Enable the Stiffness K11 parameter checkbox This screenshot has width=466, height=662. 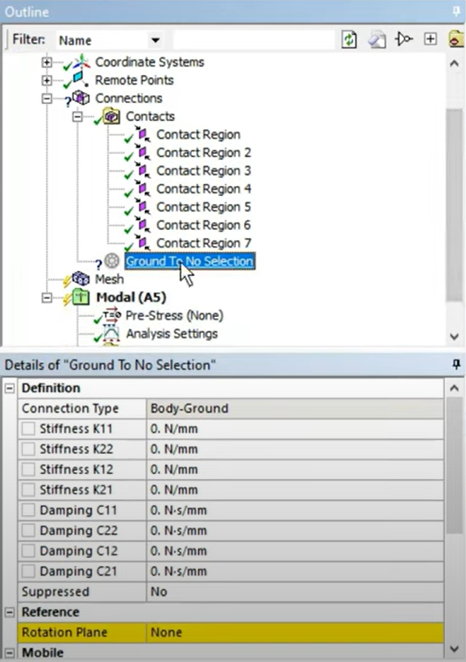click(x=28, y=428)
